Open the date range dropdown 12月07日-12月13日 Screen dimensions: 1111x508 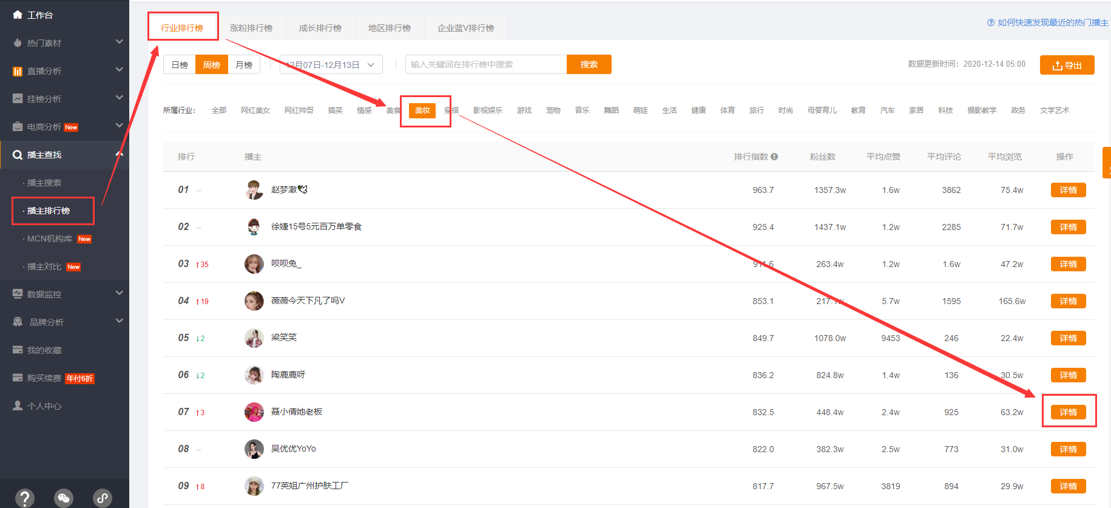(331, 64)
